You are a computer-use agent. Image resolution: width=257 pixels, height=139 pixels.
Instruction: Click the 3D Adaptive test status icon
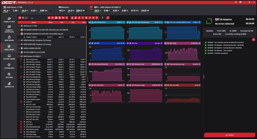tap(209, 21)
